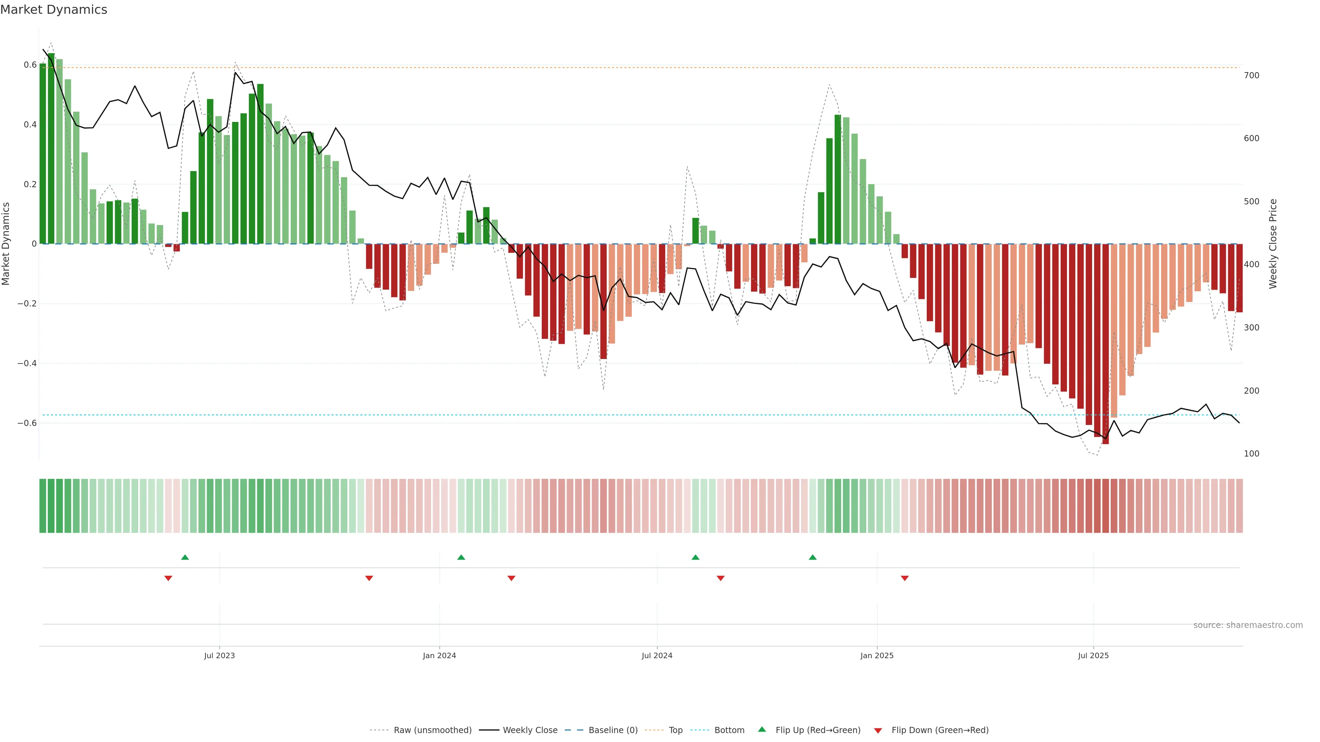The width and height of the screenshot is (1320, 742).
Task: Click the Jul 2023 x-axis label
Action: (x=219, y=655)
